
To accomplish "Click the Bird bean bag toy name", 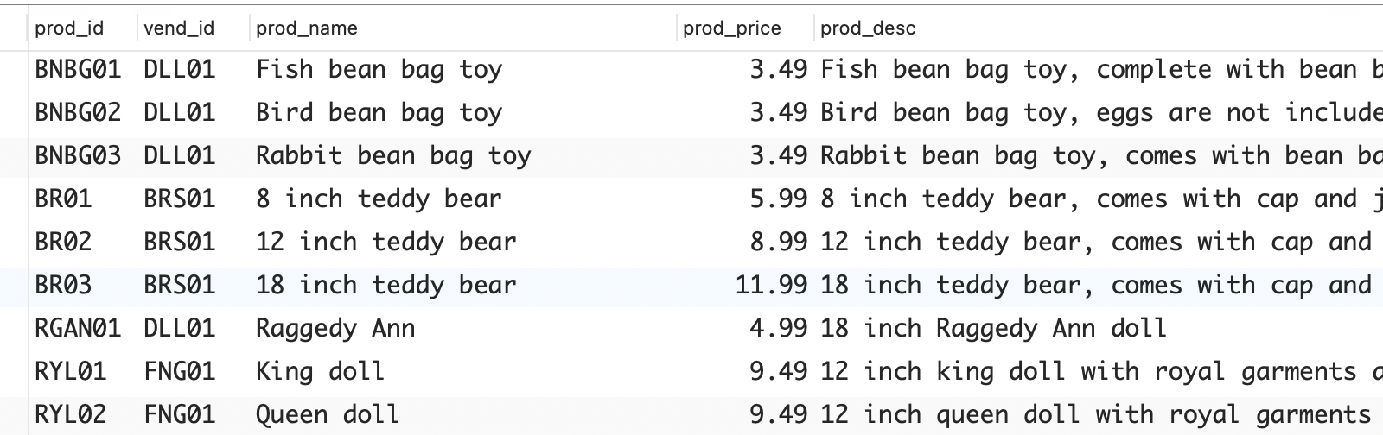I will (x=379, y=112).
